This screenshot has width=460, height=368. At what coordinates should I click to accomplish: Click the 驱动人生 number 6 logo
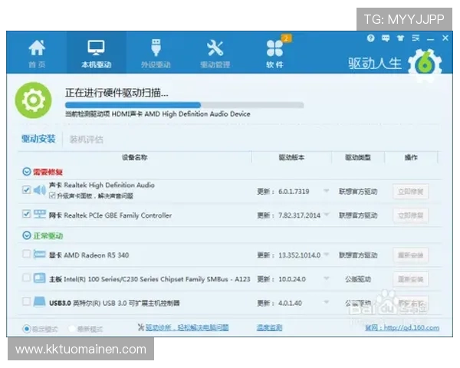[422, 64]
